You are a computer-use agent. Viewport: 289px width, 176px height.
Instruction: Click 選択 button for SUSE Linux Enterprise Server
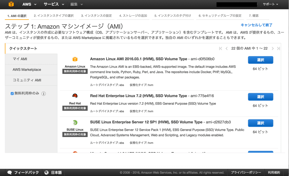pos(261,123)
